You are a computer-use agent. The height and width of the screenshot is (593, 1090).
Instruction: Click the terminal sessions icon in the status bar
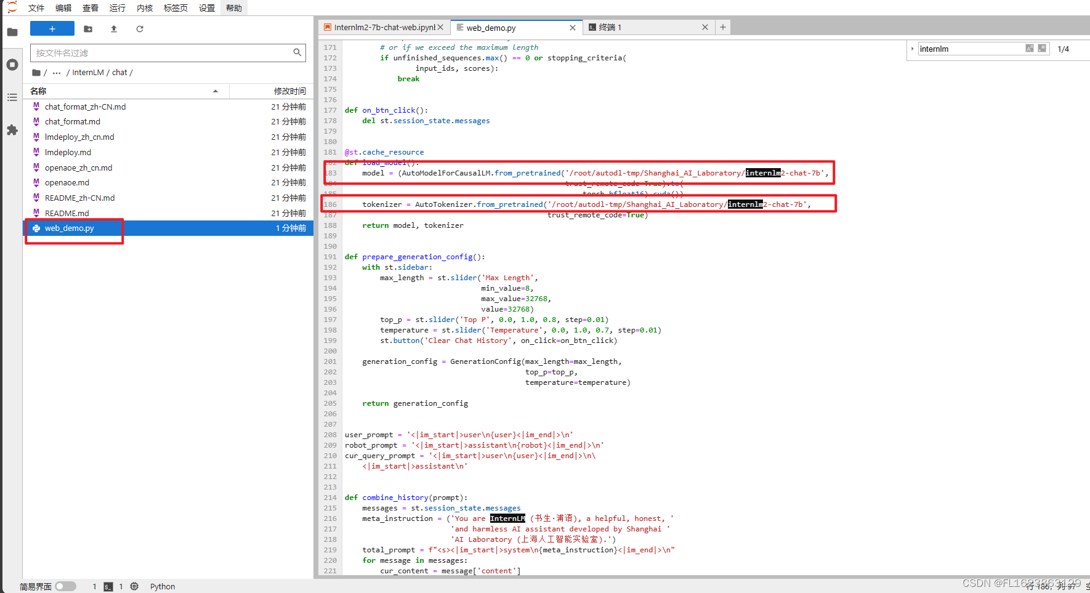click(108, 586)
